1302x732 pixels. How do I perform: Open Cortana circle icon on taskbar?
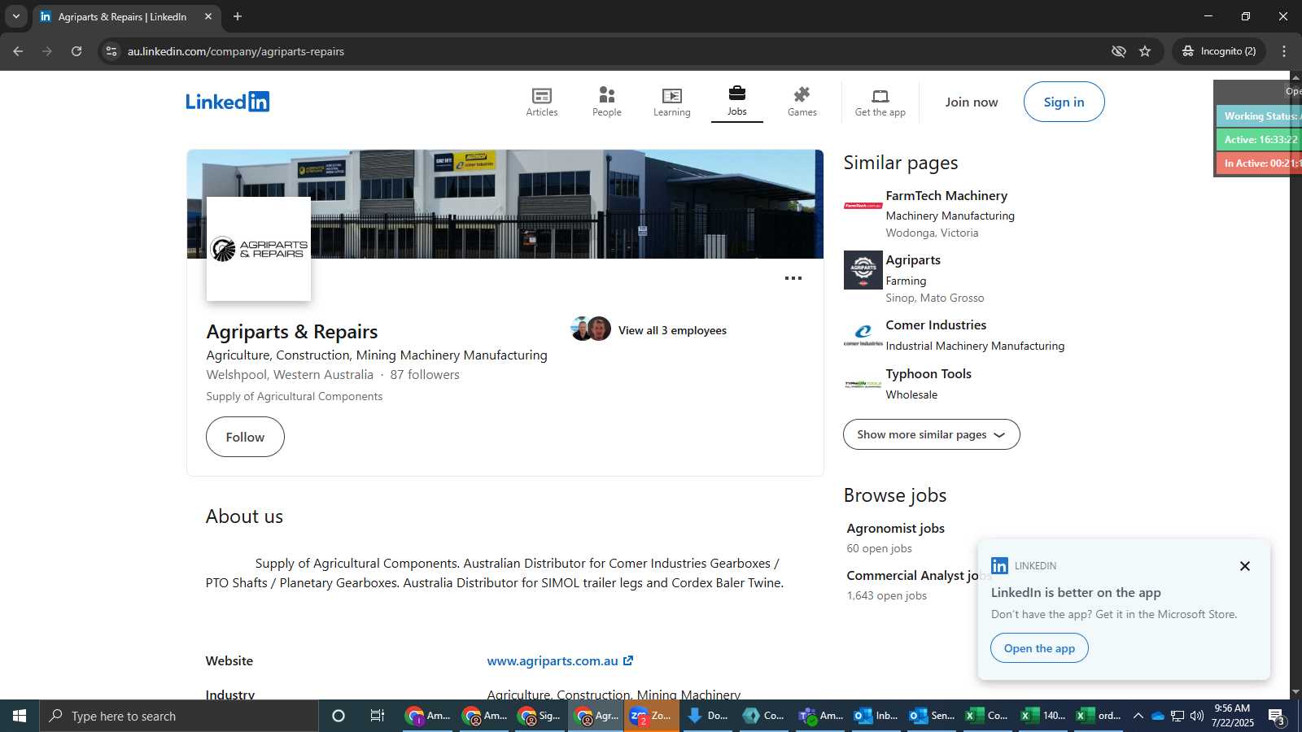(339, 716)
